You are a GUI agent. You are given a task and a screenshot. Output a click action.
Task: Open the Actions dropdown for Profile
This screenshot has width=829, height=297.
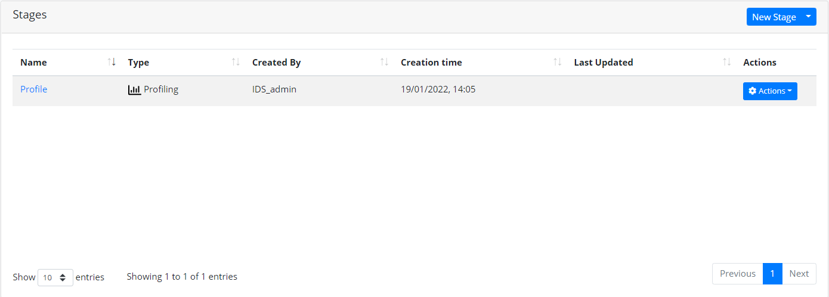point(770,91)
